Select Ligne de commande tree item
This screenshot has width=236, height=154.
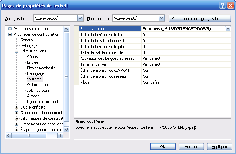point(43,101)
